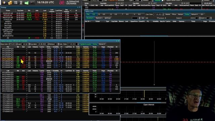Open Base instr combo box in Option calculator

tap(13, 44)
